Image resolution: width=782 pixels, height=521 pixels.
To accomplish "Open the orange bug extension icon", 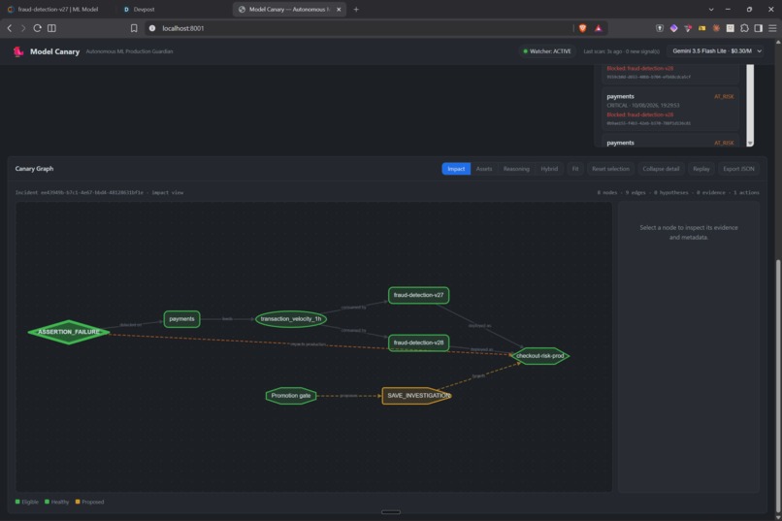I will [x=716, y=28].
